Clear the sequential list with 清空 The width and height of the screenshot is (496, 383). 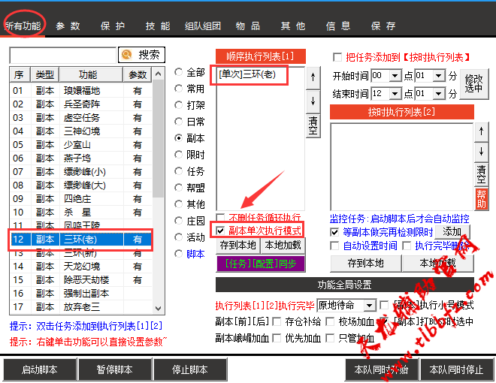pos(313,125)
